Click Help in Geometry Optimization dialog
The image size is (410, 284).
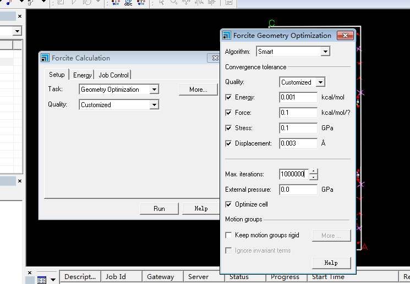tap(331, 263)
